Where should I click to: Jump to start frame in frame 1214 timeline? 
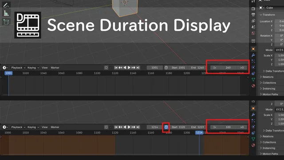[116, 127]
